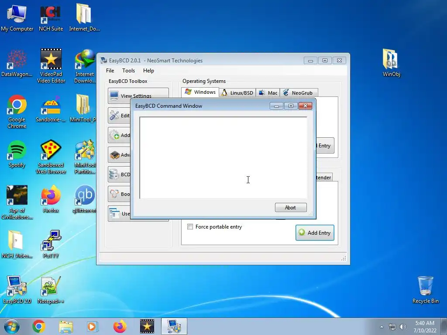Select the Recycle Bin icon
This screenshot has height=335, width=447.
425,290
